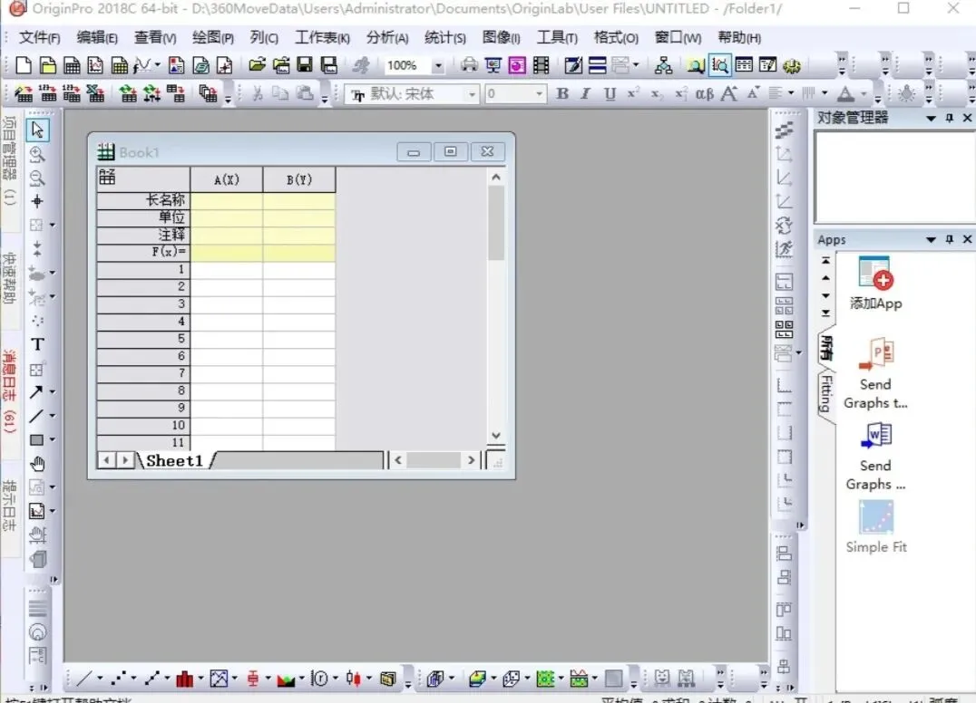Switch to the Fitting tab

click(826, 393)
